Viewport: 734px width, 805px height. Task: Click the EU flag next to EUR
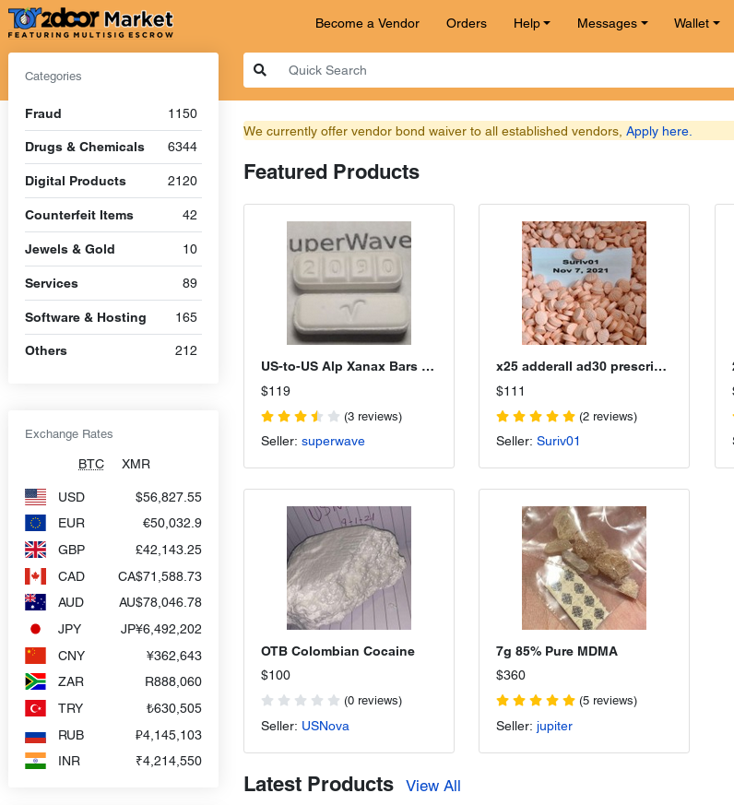(35, 523)
